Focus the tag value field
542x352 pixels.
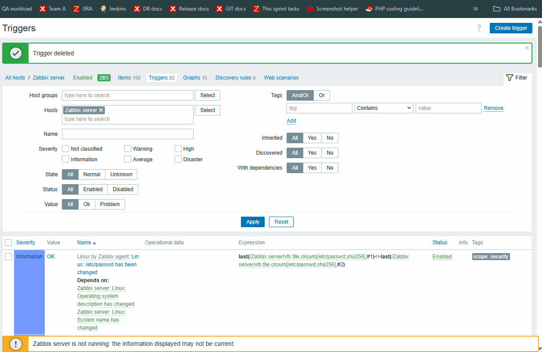[449, 108]
